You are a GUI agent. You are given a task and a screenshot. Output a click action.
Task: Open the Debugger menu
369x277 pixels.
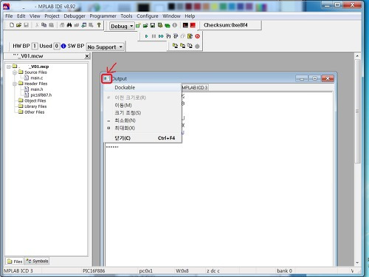pos(75,16)
